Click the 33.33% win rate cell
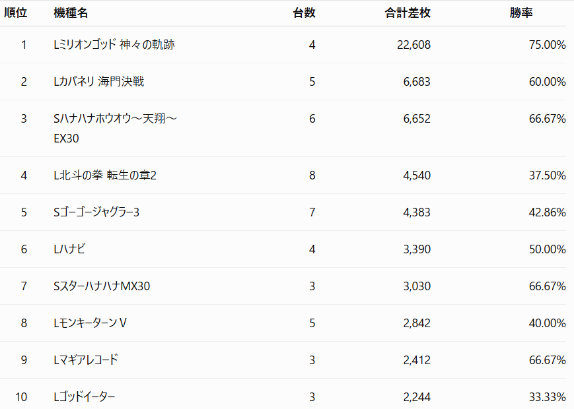This screenshot has width=574, height=409. click(x=548, y=397)
